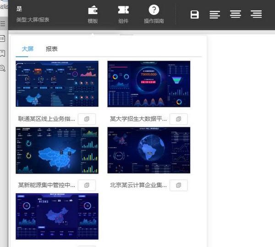Switch to the 报表 tab
Screen dimensions: 275x247
51,49
